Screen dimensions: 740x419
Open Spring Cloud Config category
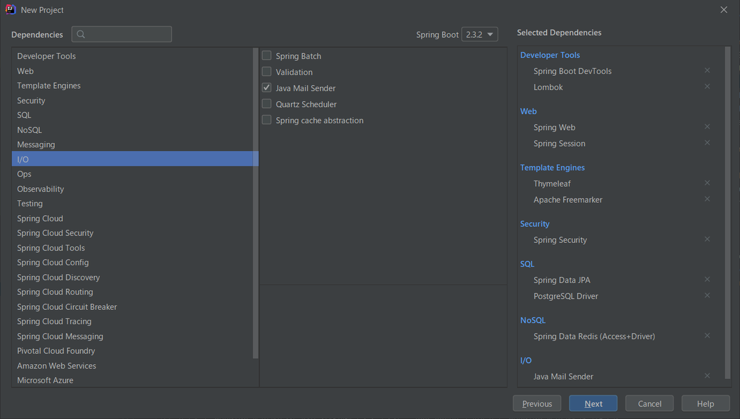[132, 262]
